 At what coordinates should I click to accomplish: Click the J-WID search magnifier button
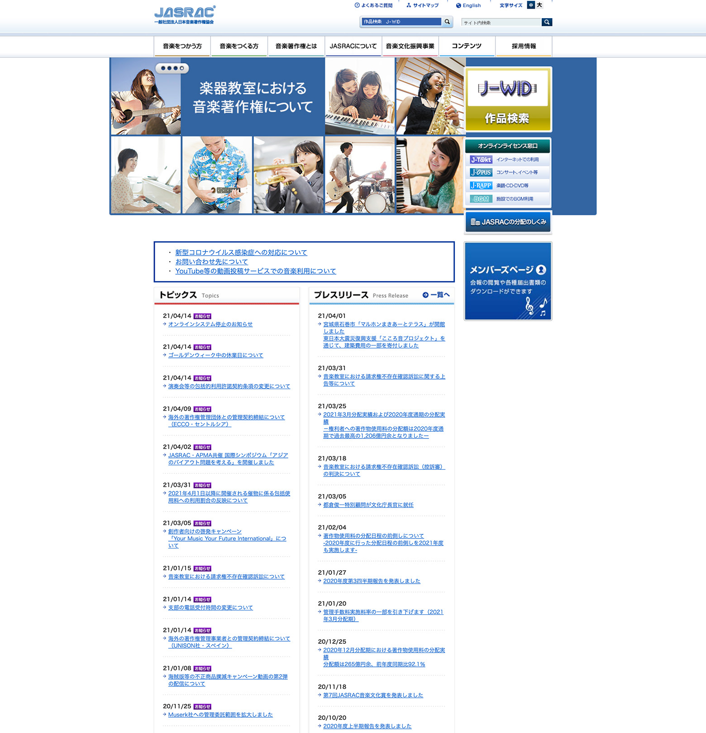[447, 22]
